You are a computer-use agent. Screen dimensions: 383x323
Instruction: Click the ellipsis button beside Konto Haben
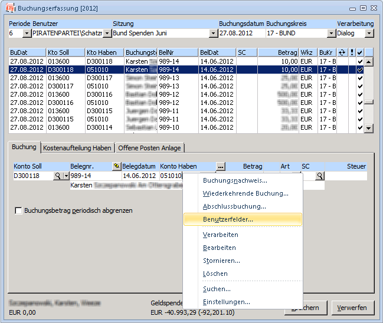point(220,167)
